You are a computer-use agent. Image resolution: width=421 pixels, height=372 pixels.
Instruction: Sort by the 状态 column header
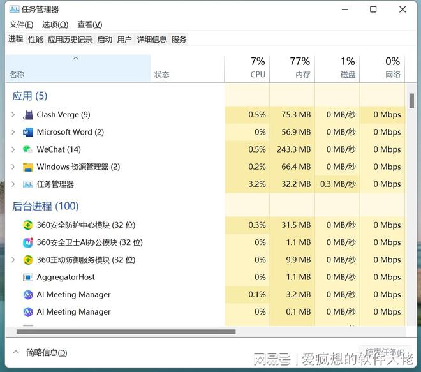click(x=188, y=68)
